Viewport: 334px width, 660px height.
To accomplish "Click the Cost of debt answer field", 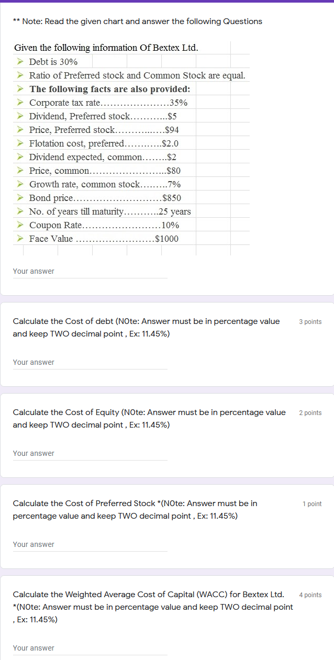I will (x=89, y=362).
